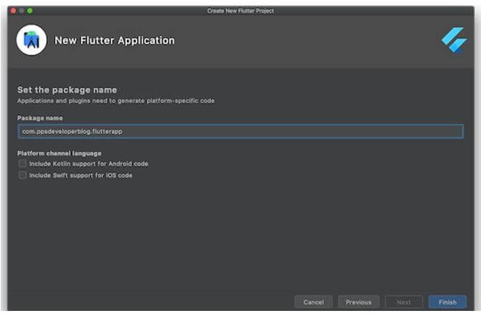The width and height of the screenshot is (481, 316).
Task: Click the "Include Swift support for iOS code" text
Action: click(81, 175)
